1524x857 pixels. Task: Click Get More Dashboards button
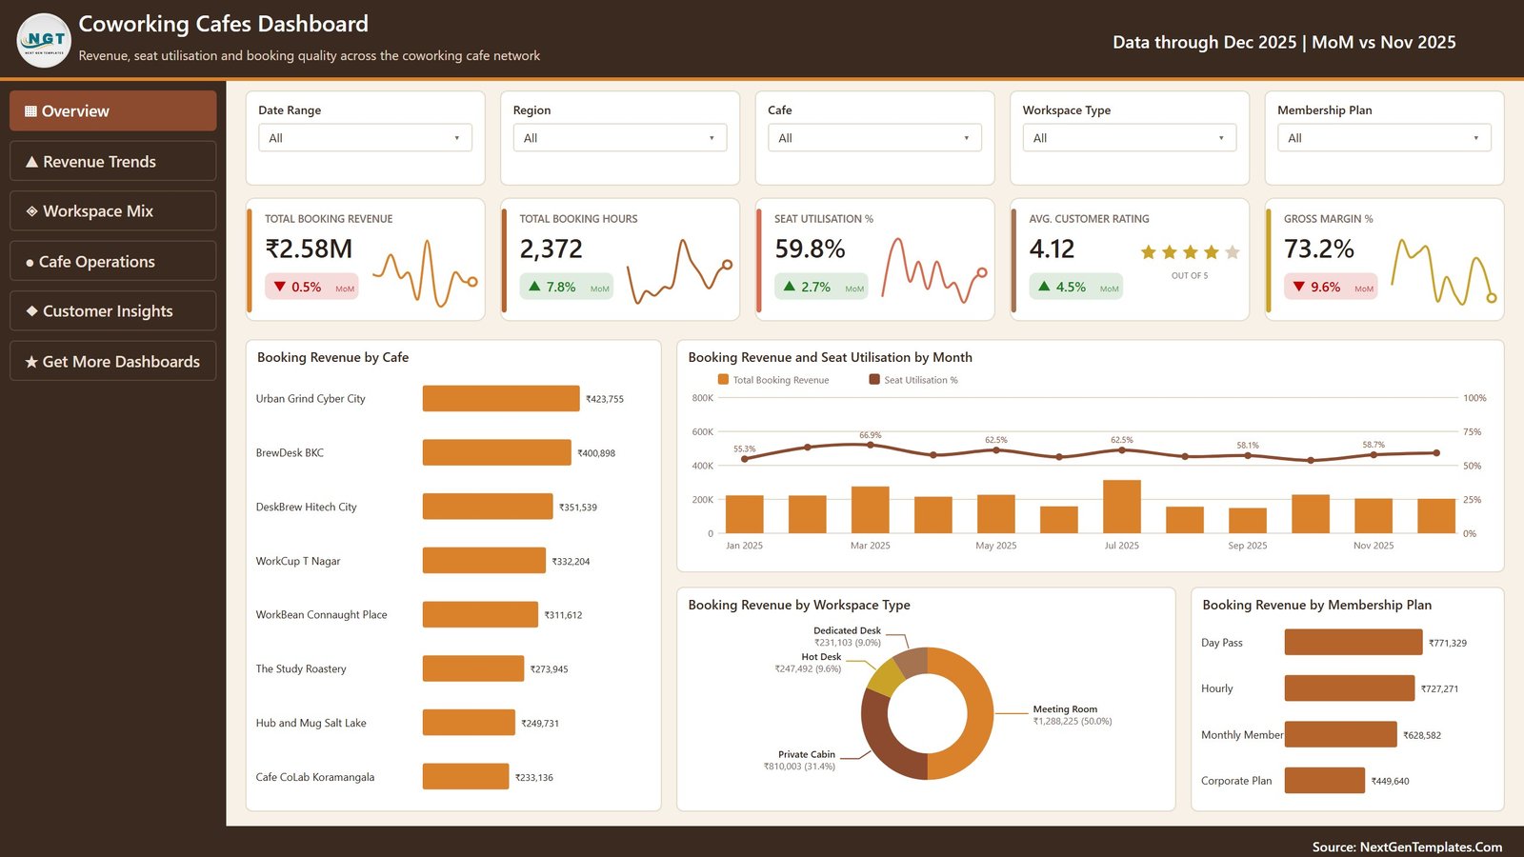(113, 361)
